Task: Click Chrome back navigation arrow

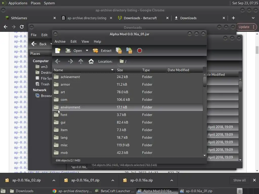Action: 6,27
